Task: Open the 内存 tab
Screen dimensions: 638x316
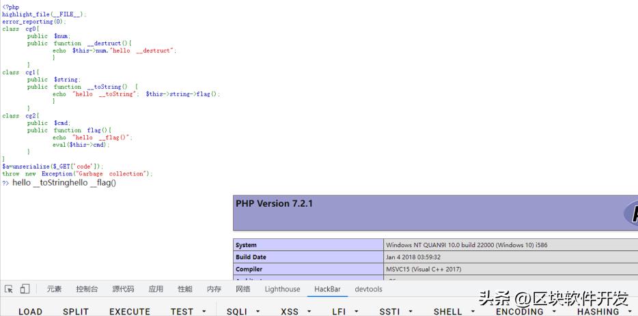Action: click(x=214, y=289)
